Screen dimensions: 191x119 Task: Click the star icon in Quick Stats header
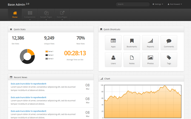(11, 29)
